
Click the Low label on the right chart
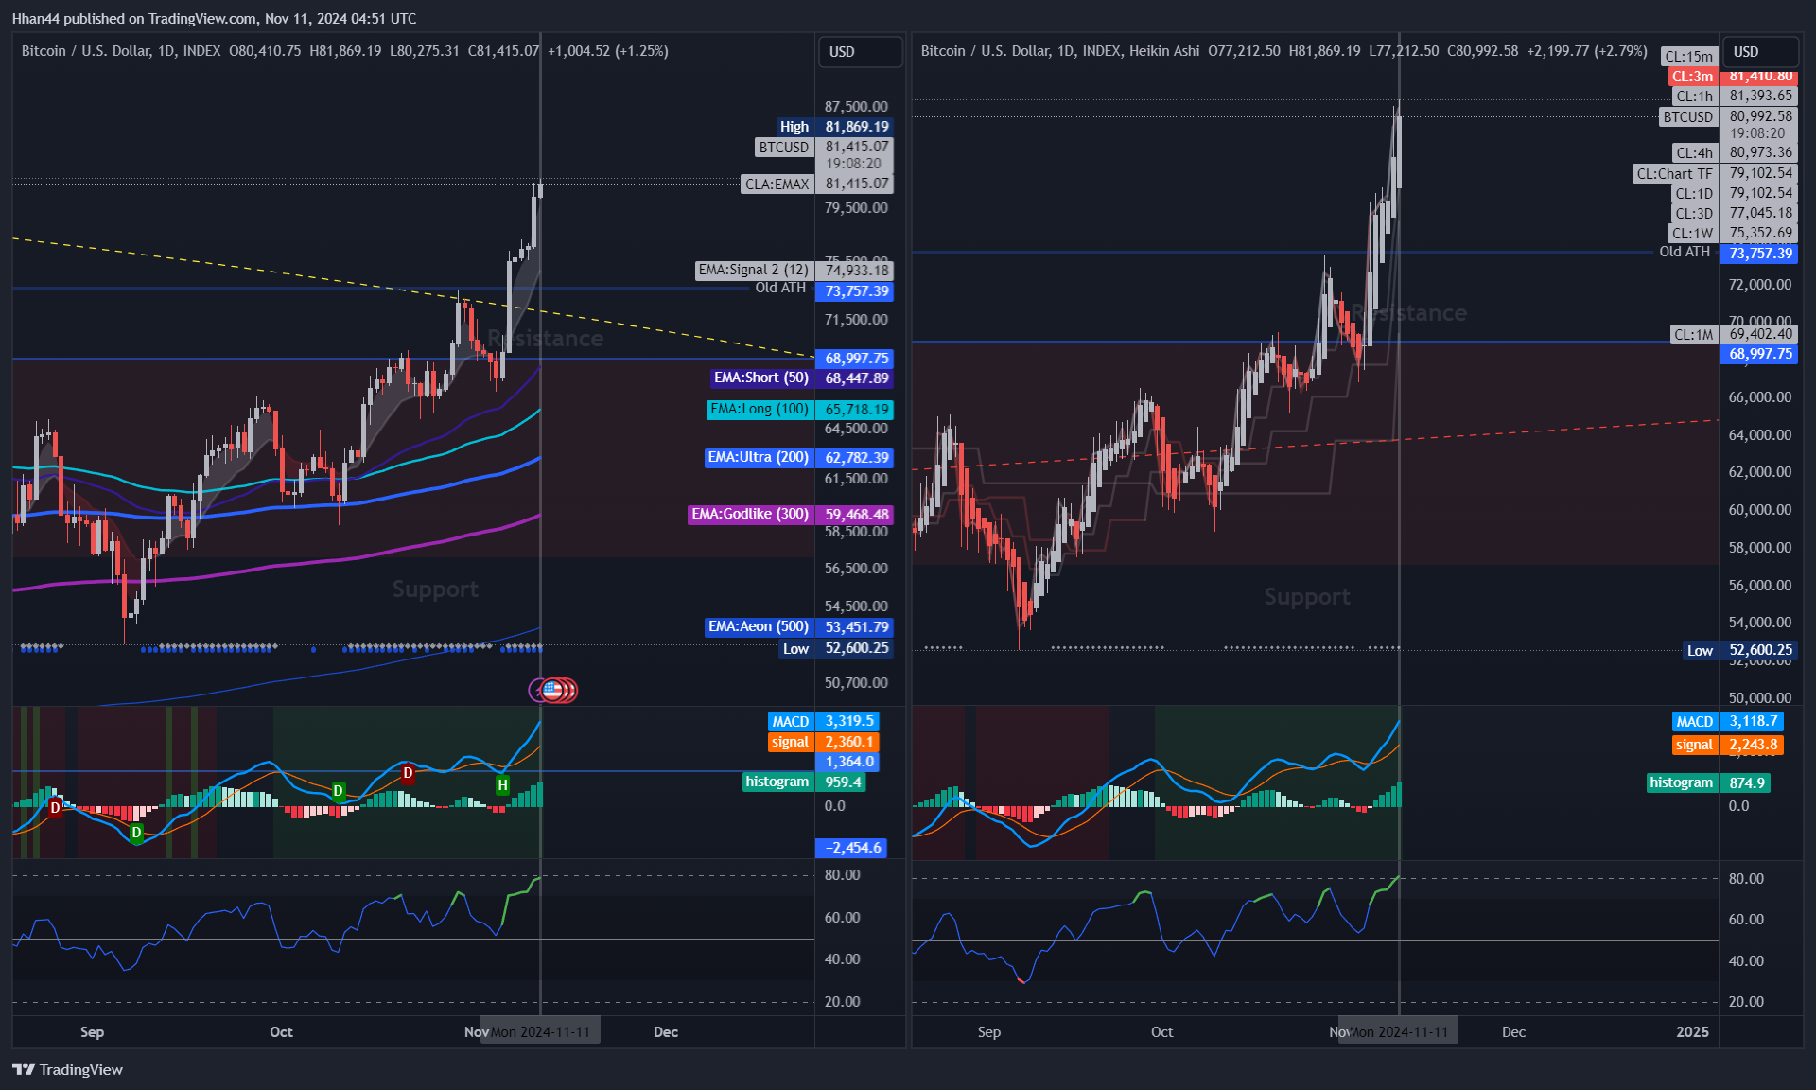point(1700,650)
